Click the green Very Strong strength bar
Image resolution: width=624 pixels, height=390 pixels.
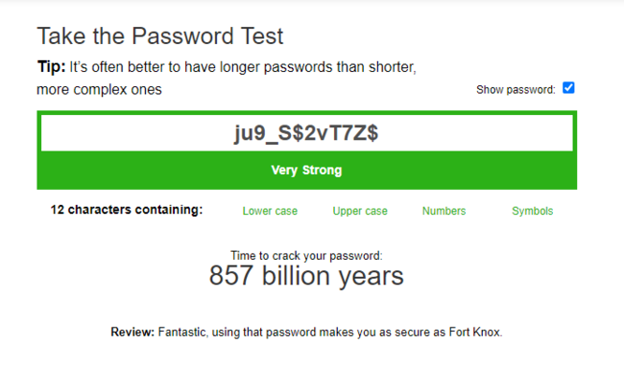(306, 171)
